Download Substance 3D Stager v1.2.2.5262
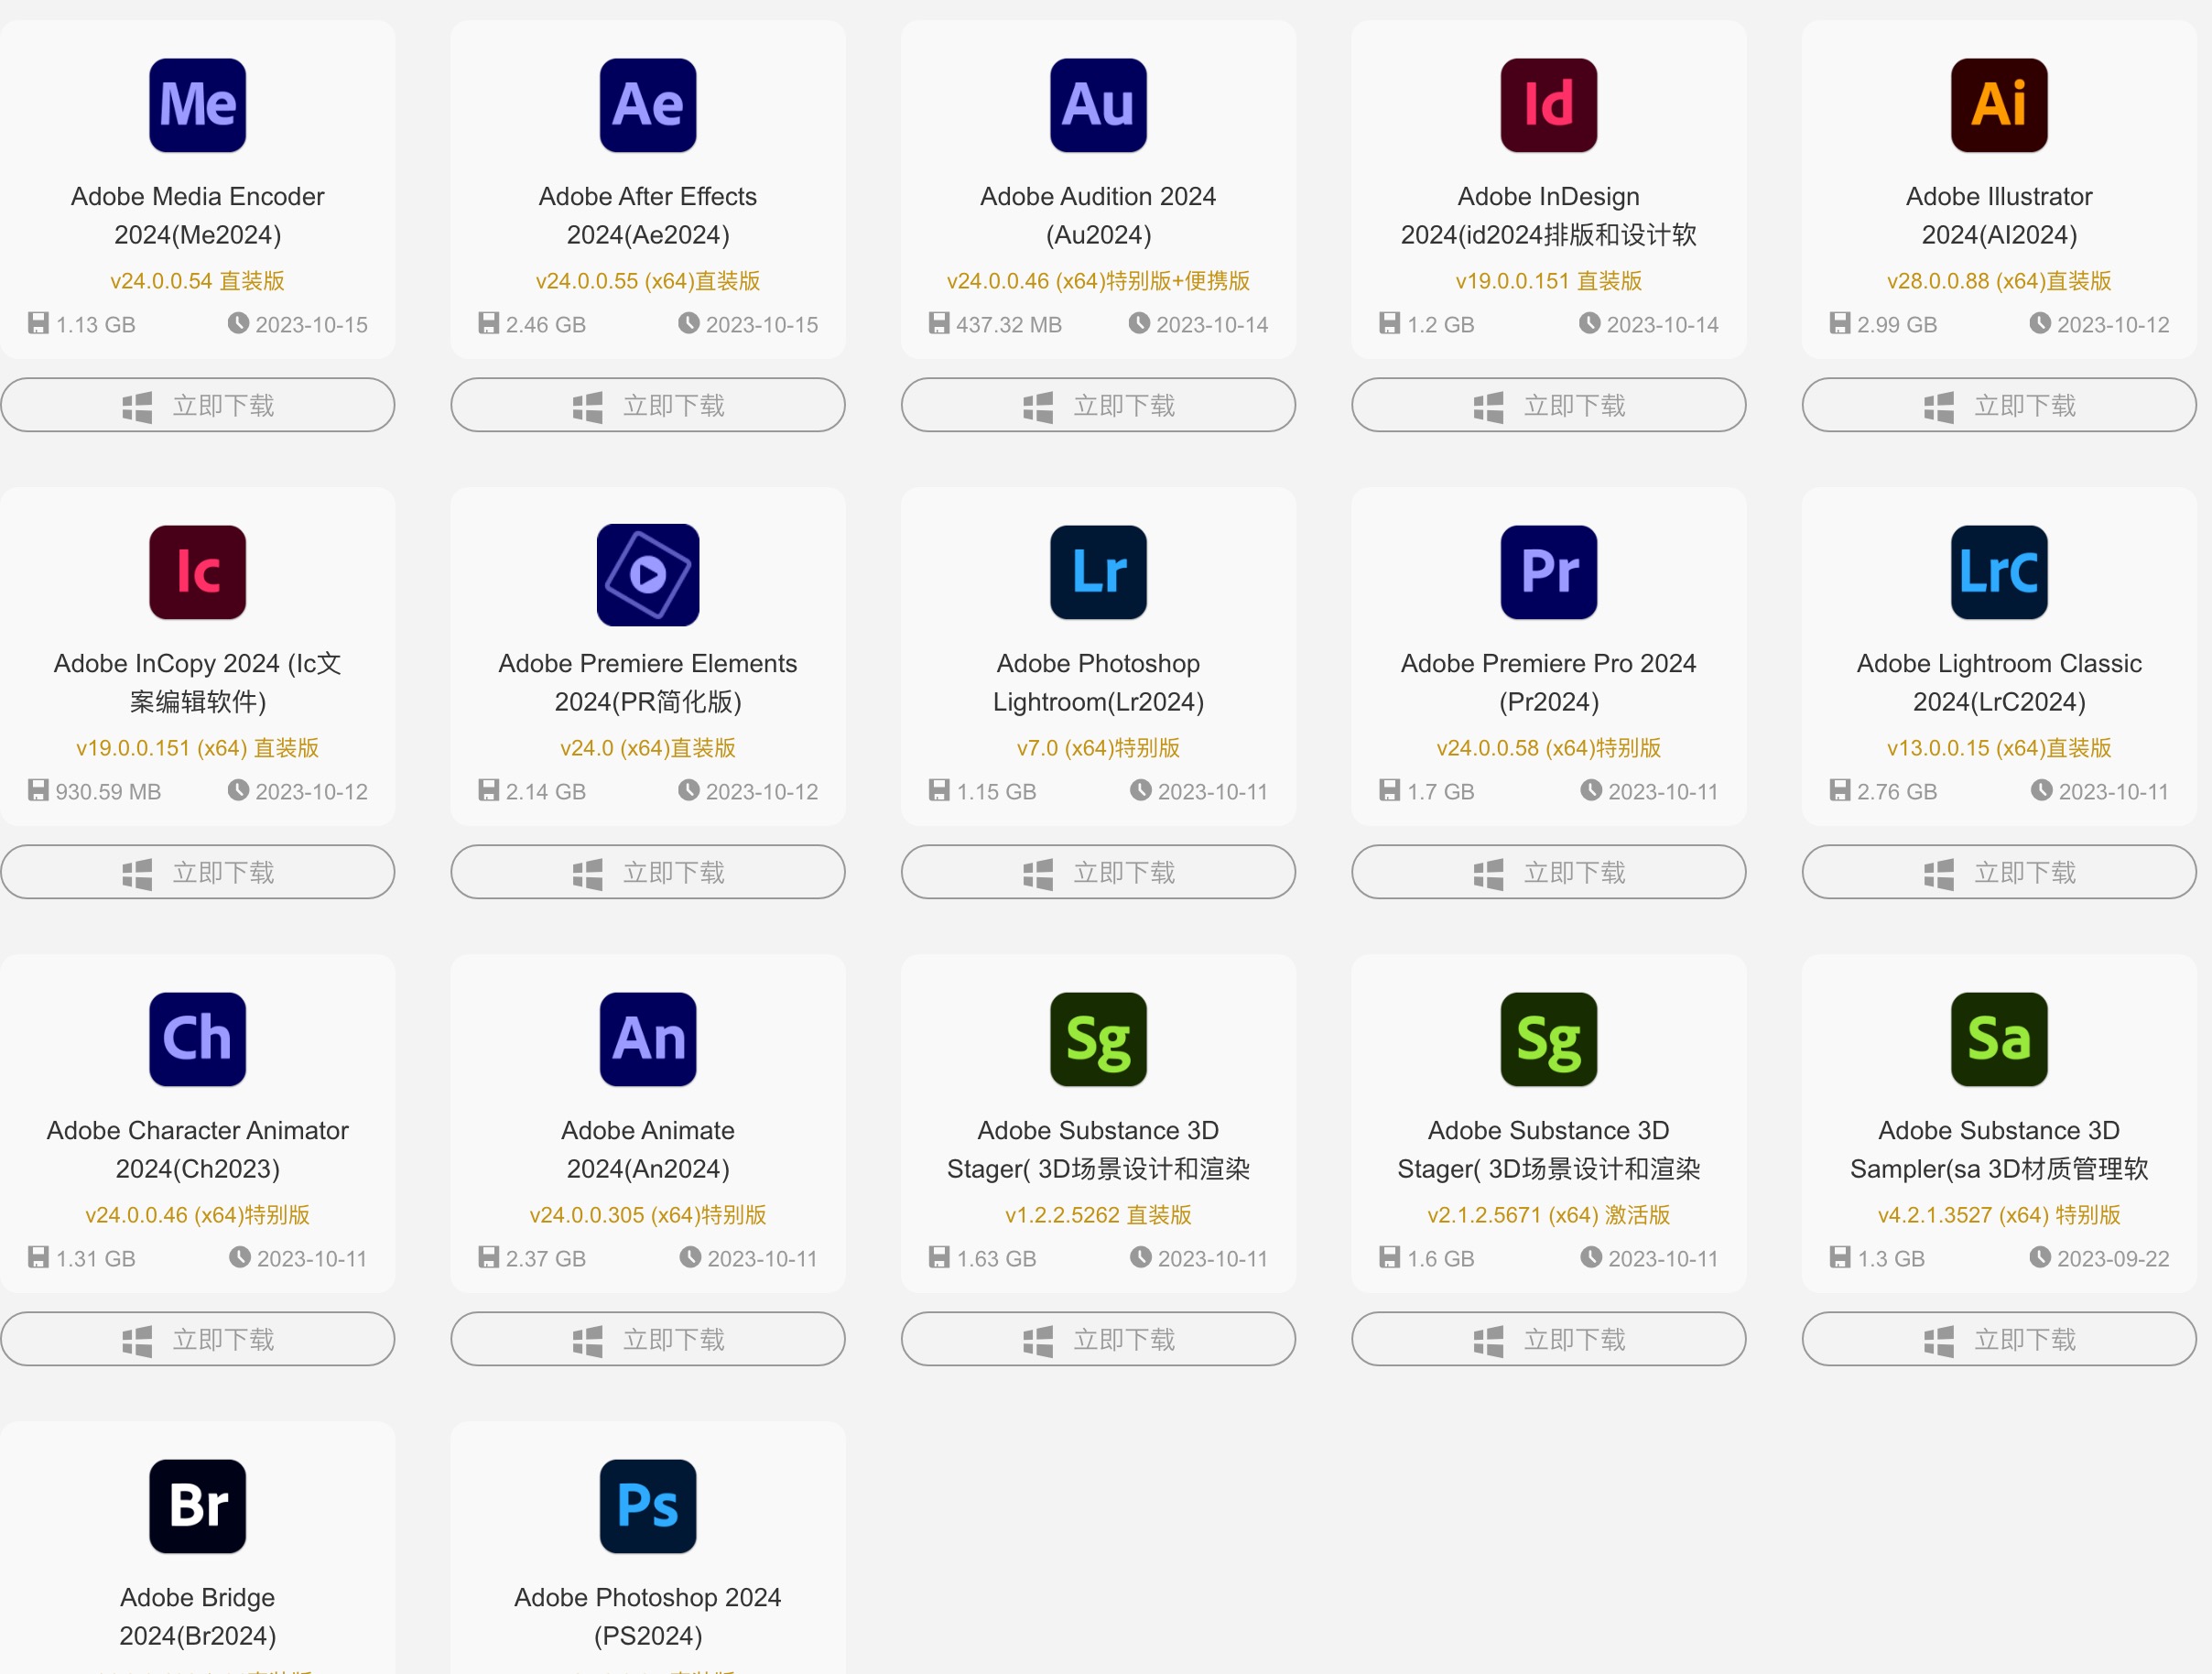2212x1674 pixels. pos(1098,1339)
